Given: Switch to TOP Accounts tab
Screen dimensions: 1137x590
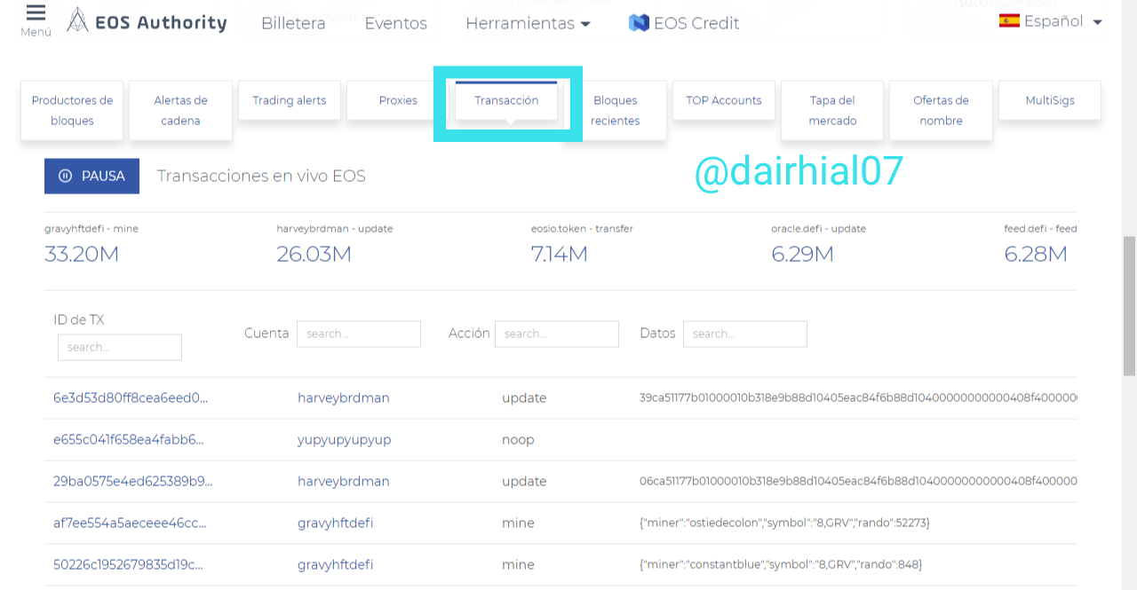Looking at the screenshot, I should pos(724,100).
